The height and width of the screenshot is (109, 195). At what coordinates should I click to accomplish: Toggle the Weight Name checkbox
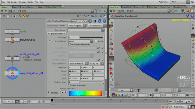(49, 41)
